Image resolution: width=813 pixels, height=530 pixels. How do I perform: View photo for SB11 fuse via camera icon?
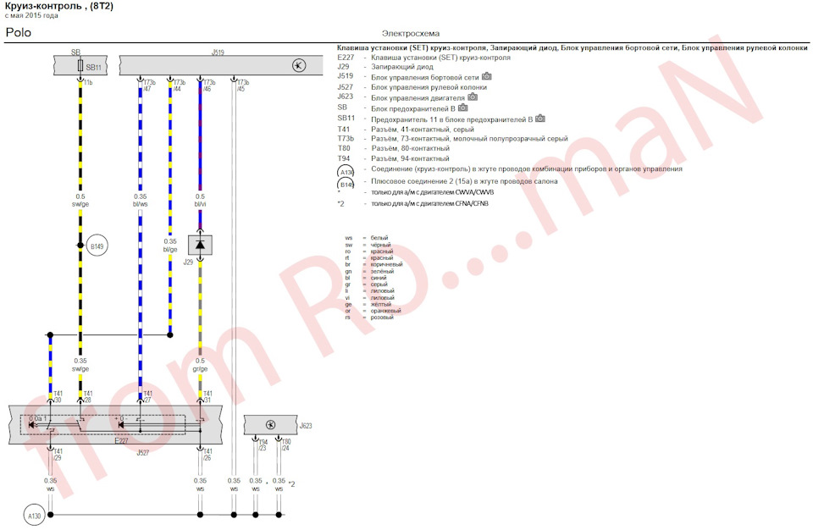click(x=539, y=118)
